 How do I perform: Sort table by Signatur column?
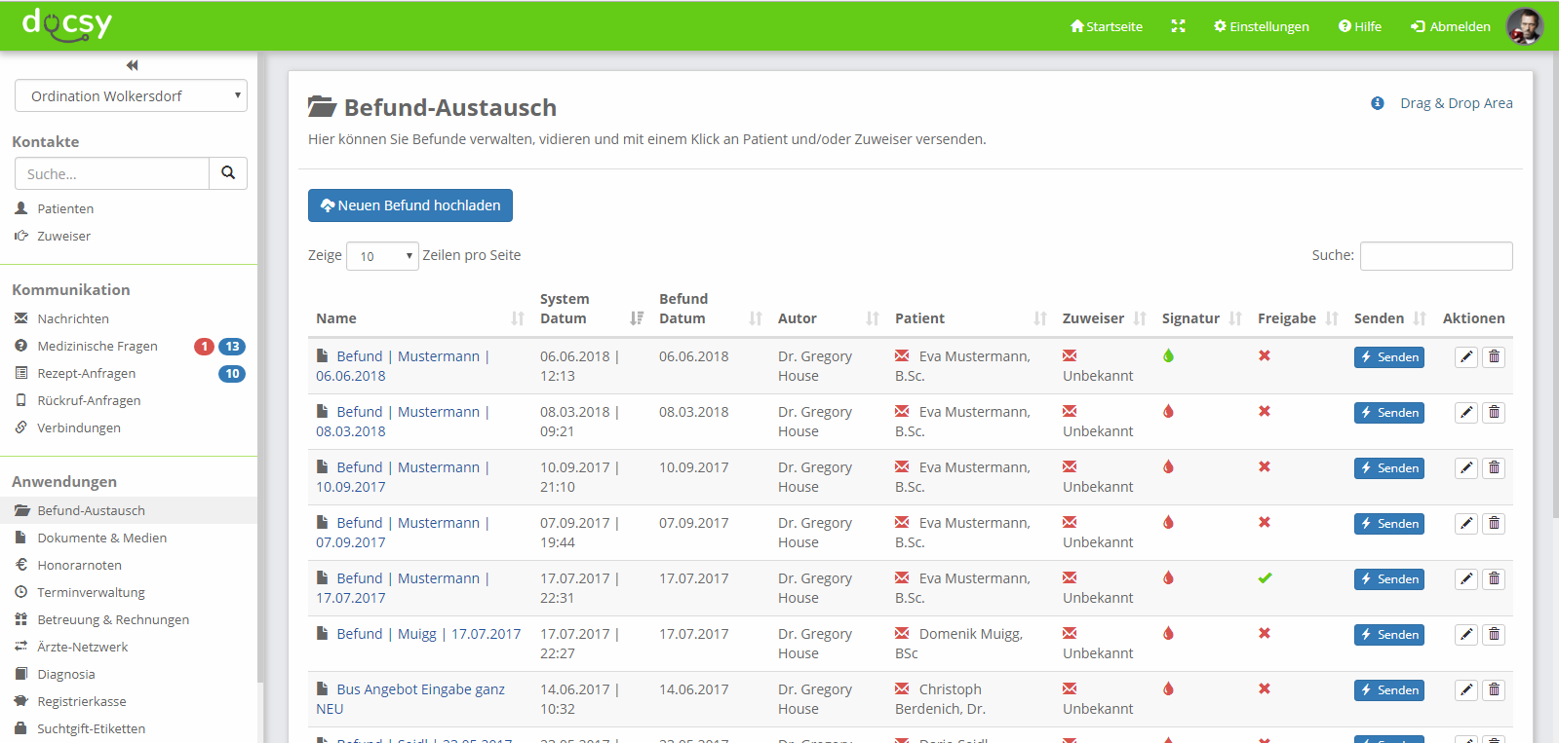click(x=1202, y=318)
